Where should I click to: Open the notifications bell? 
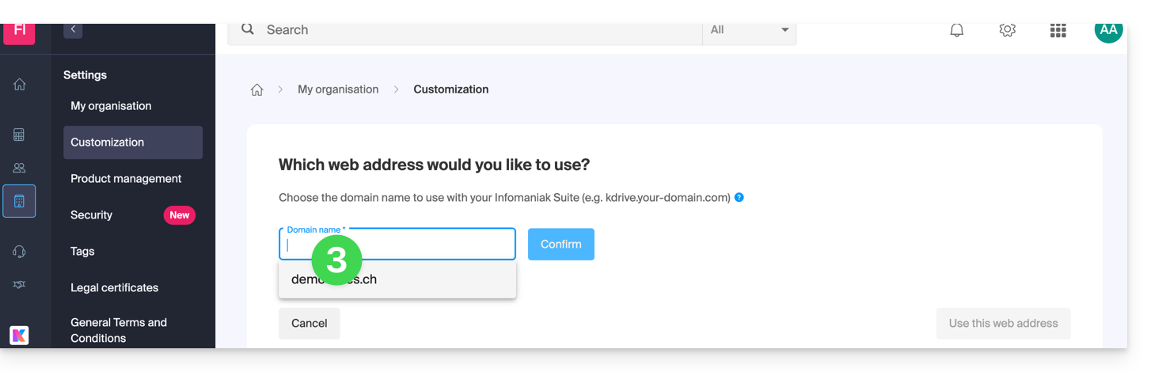tap(956, 30)
